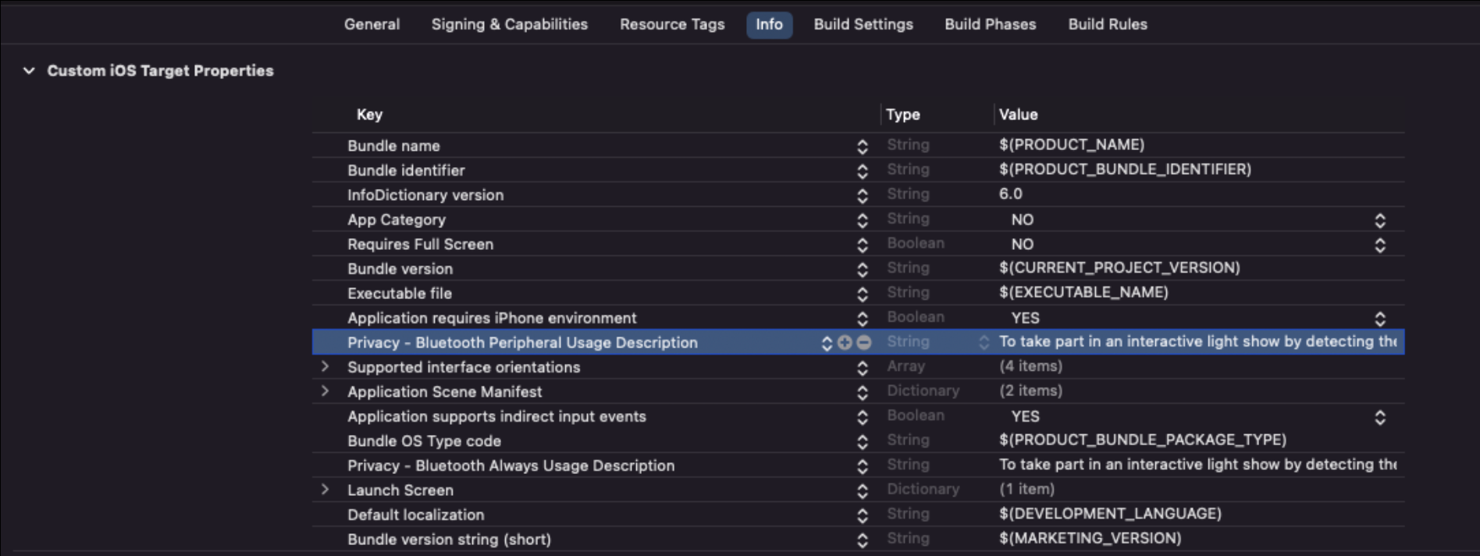The width and height of the screenshot is (1480, 556).
Task: Open key stepper for Executable file
Action: coord(862,294)
